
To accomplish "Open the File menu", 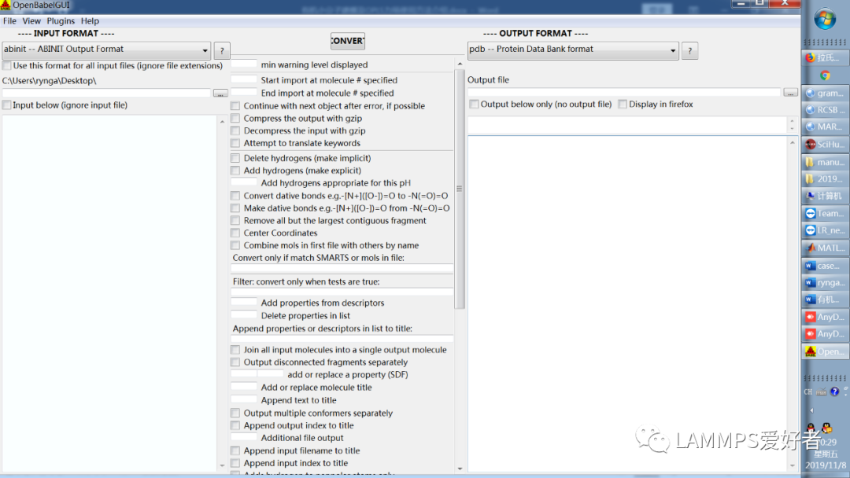I will click(x=9, y=21).
